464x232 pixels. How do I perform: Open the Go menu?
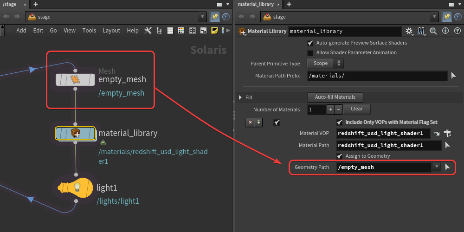click(53, 31)
